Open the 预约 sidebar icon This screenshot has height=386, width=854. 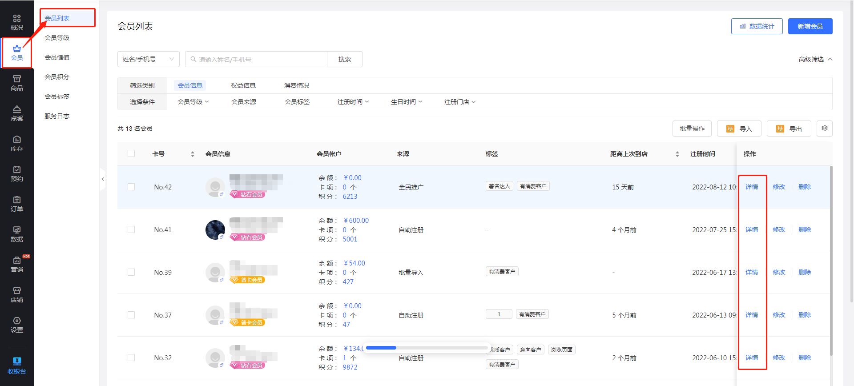(x=17, y=174)
